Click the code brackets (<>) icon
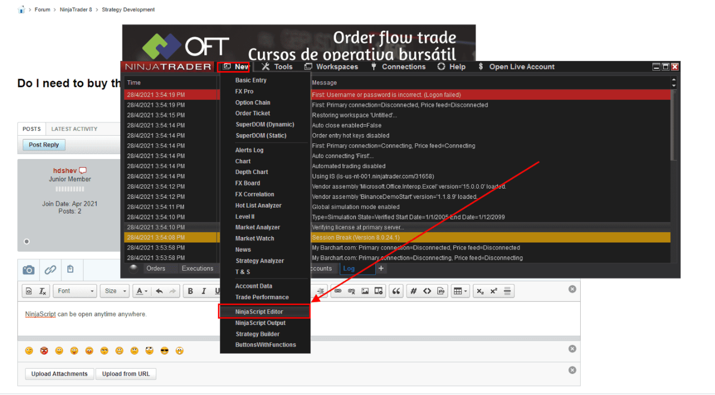Viewport: 715px width, 395px height. click(427, 291)
